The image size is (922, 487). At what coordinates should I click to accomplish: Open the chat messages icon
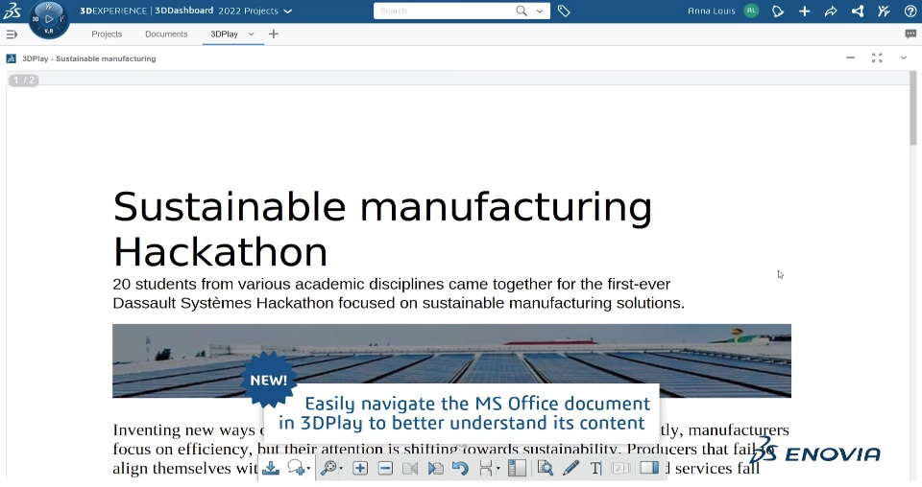point(910,34)
